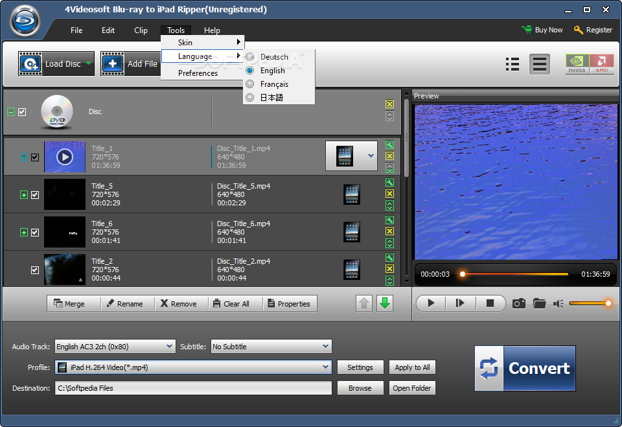Click the Settings button
Image resolution: width=622 pixels, height=427 pixels.
360,367
